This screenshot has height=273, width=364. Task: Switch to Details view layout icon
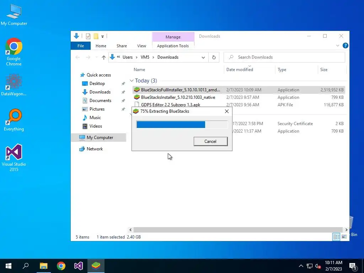(336, 237)
